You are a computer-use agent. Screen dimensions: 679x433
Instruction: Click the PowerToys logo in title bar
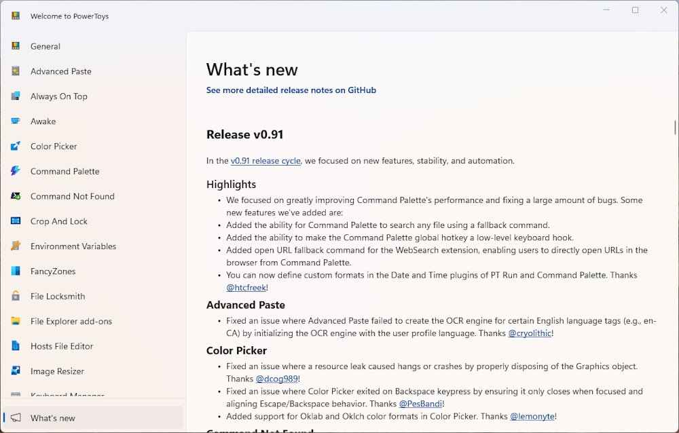point(16,16)
